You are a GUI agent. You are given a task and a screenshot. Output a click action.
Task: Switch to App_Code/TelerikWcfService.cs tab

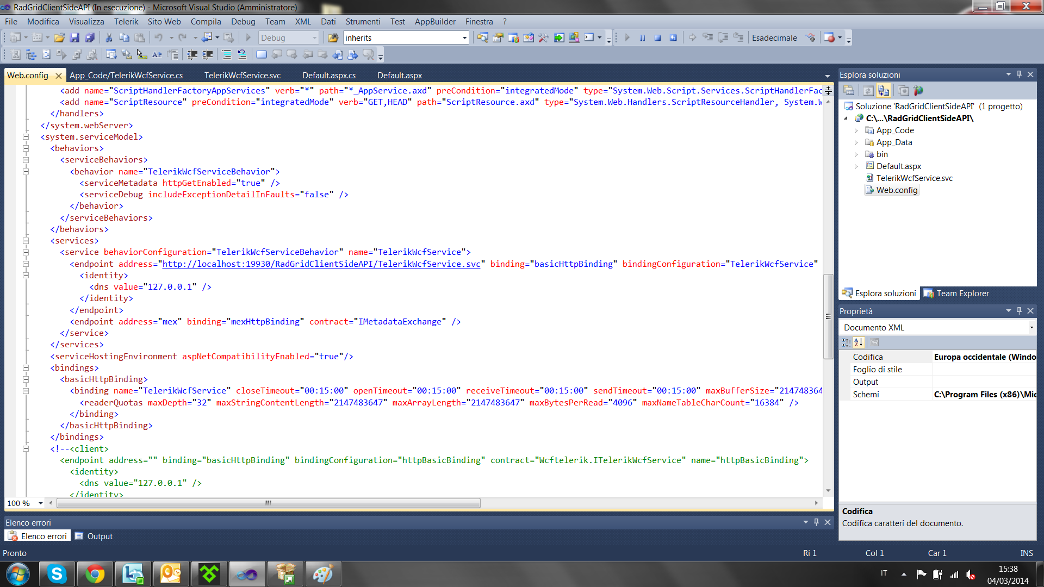[126, 76]
